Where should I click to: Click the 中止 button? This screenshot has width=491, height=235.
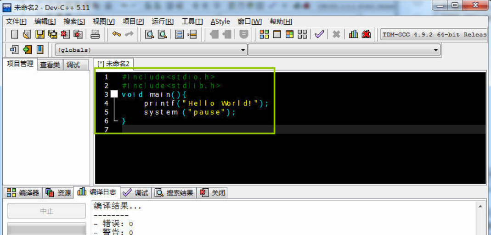point(46,211)
